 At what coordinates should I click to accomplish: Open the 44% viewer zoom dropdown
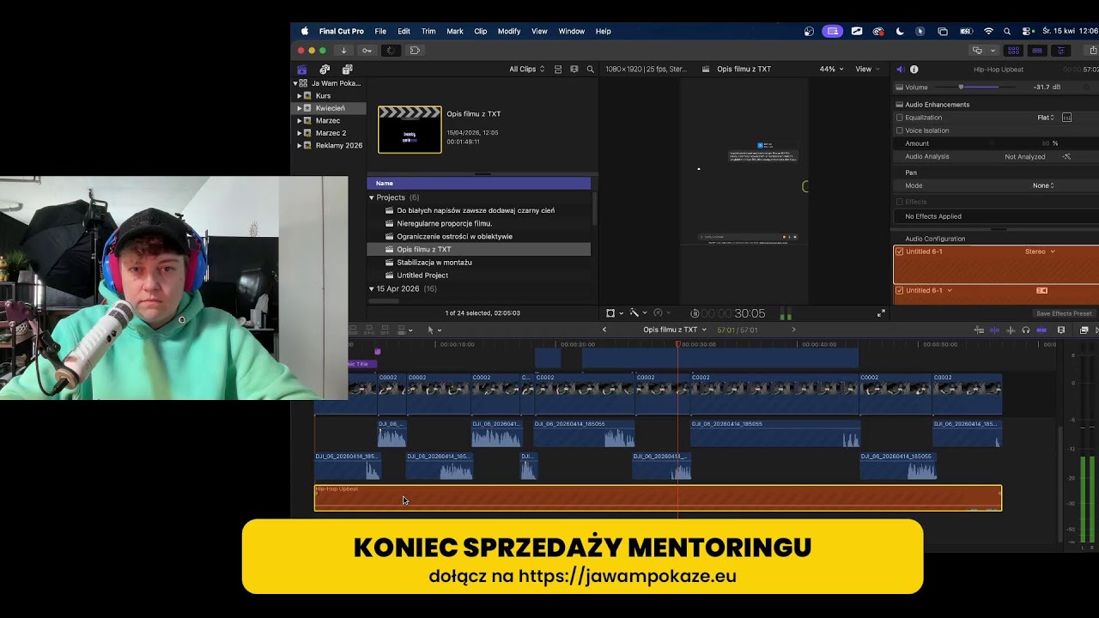pyautogui.click(x=831, y=70)
